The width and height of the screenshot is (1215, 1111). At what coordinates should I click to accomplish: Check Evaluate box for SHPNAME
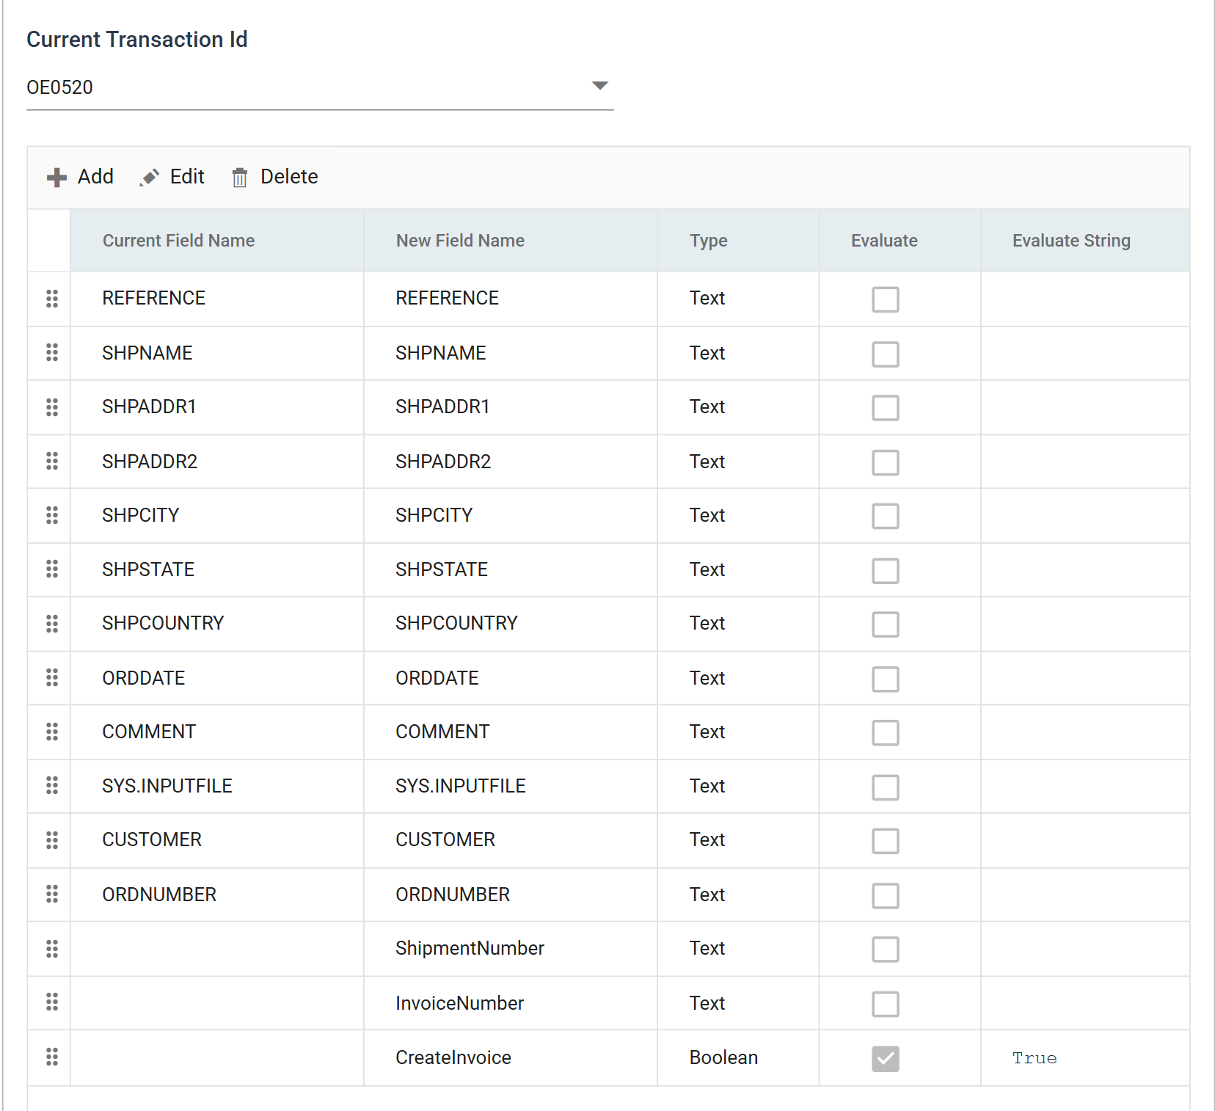click(886, 354)
